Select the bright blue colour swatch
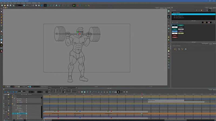The image size is (216, 121). pos(175,31)
